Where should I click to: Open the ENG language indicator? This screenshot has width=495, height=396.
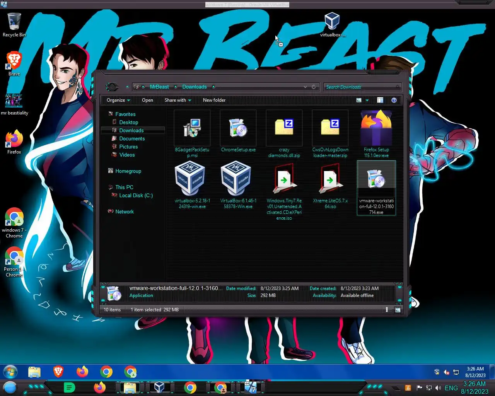coord(451,388)
